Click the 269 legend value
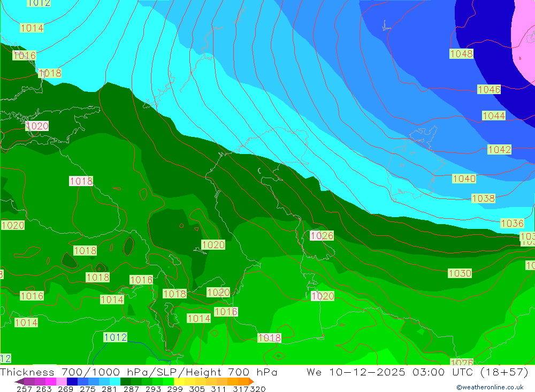This screenshot has height=392, width=535. [x=65, y=389]
